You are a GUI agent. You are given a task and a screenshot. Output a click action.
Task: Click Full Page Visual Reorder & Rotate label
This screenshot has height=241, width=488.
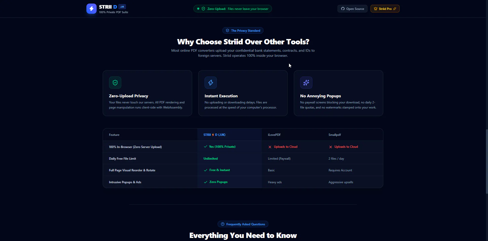[132, 170]
